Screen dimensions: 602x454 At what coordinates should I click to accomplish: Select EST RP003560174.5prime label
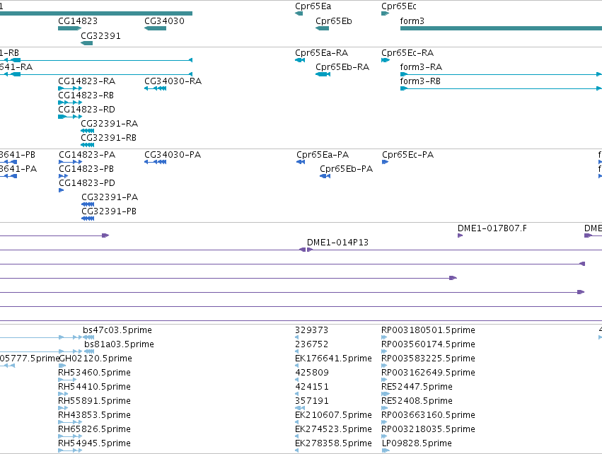tap(429, 344)
